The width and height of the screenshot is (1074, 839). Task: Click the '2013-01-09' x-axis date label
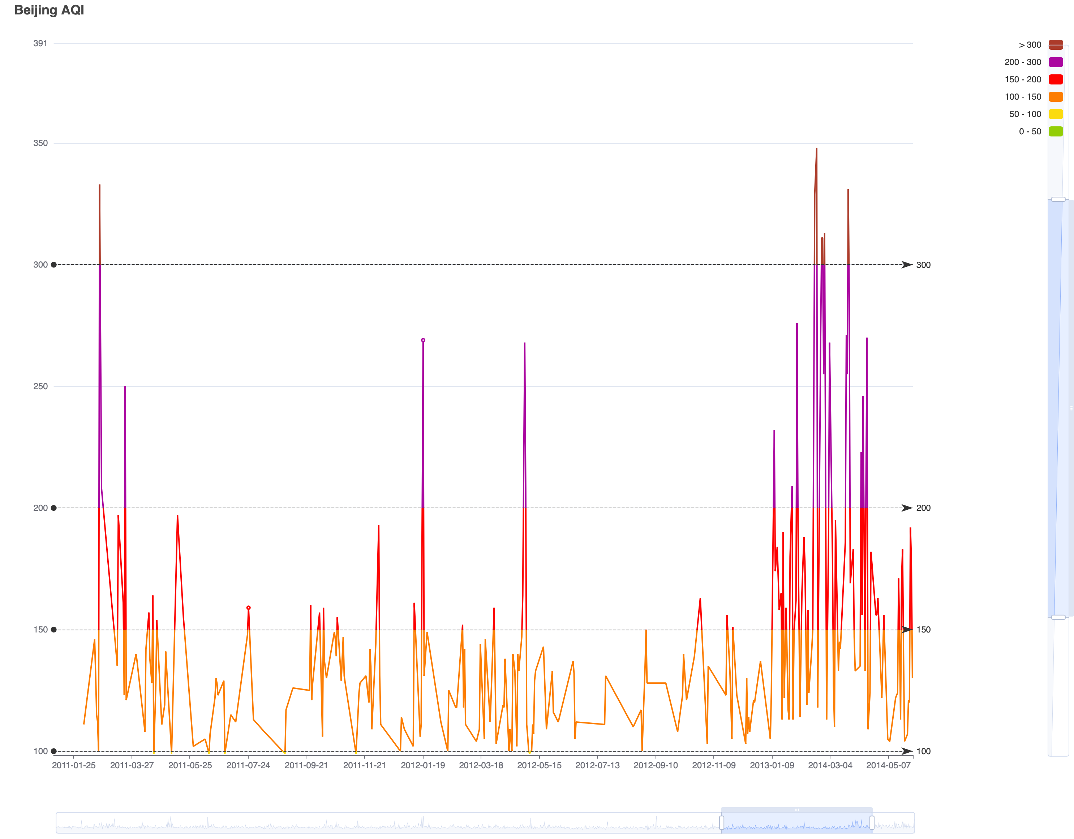coord(772,765)
